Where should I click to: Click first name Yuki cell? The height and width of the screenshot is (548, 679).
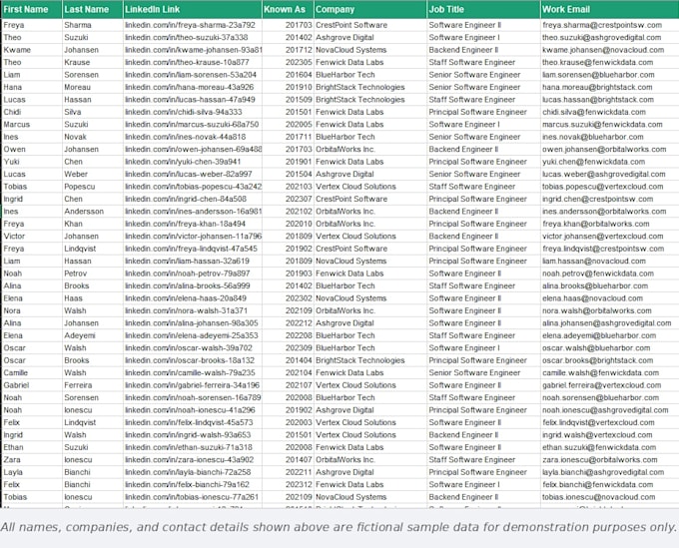[32, 162]
